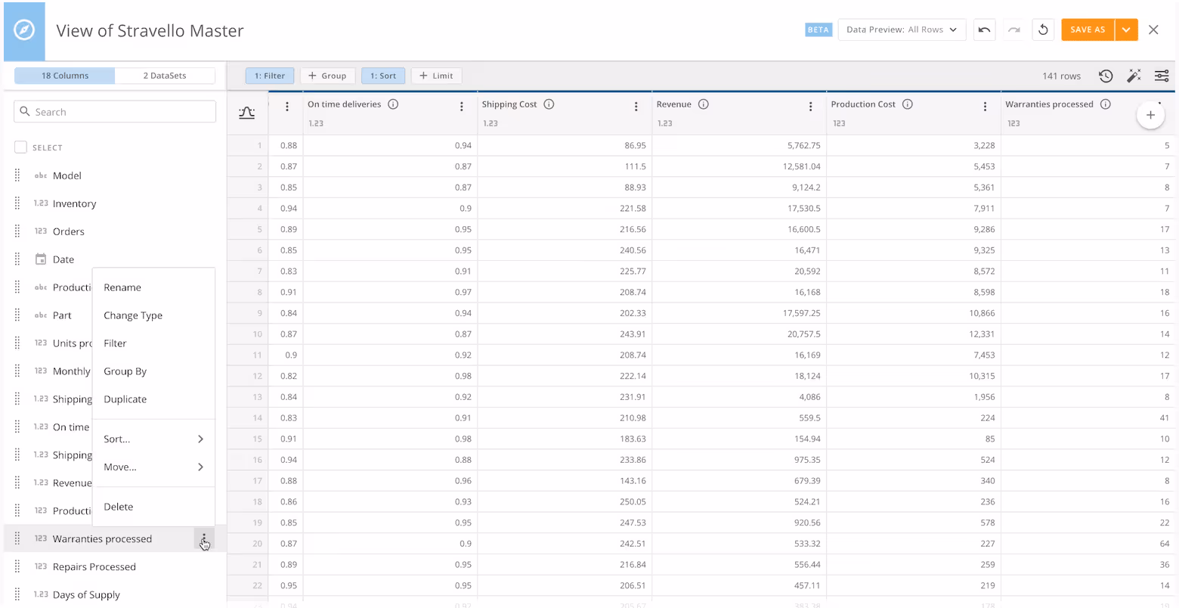Click the 1: Filter button
1179x608 pixels.
click(270, 76)
